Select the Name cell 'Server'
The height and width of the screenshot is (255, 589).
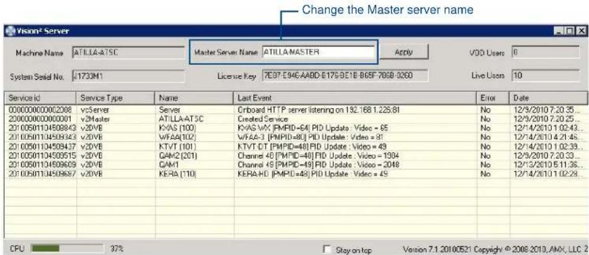[x=169, y=110]
